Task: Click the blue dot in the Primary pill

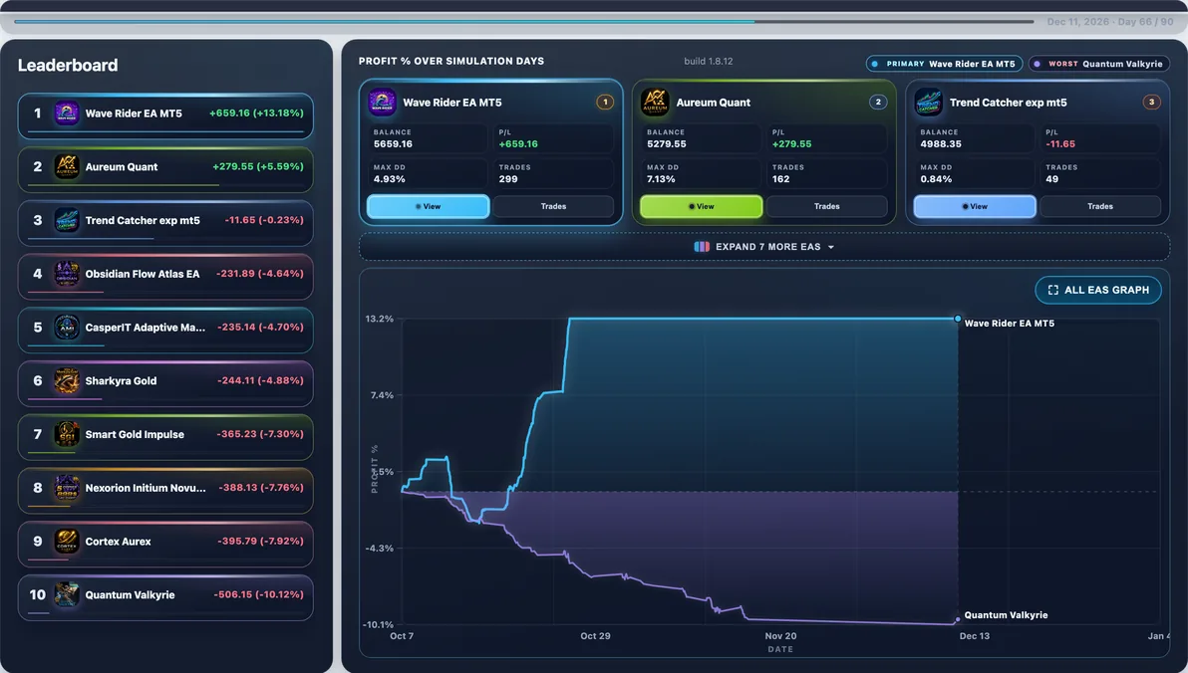Action: pyautogui.click(x=875, y=64)
